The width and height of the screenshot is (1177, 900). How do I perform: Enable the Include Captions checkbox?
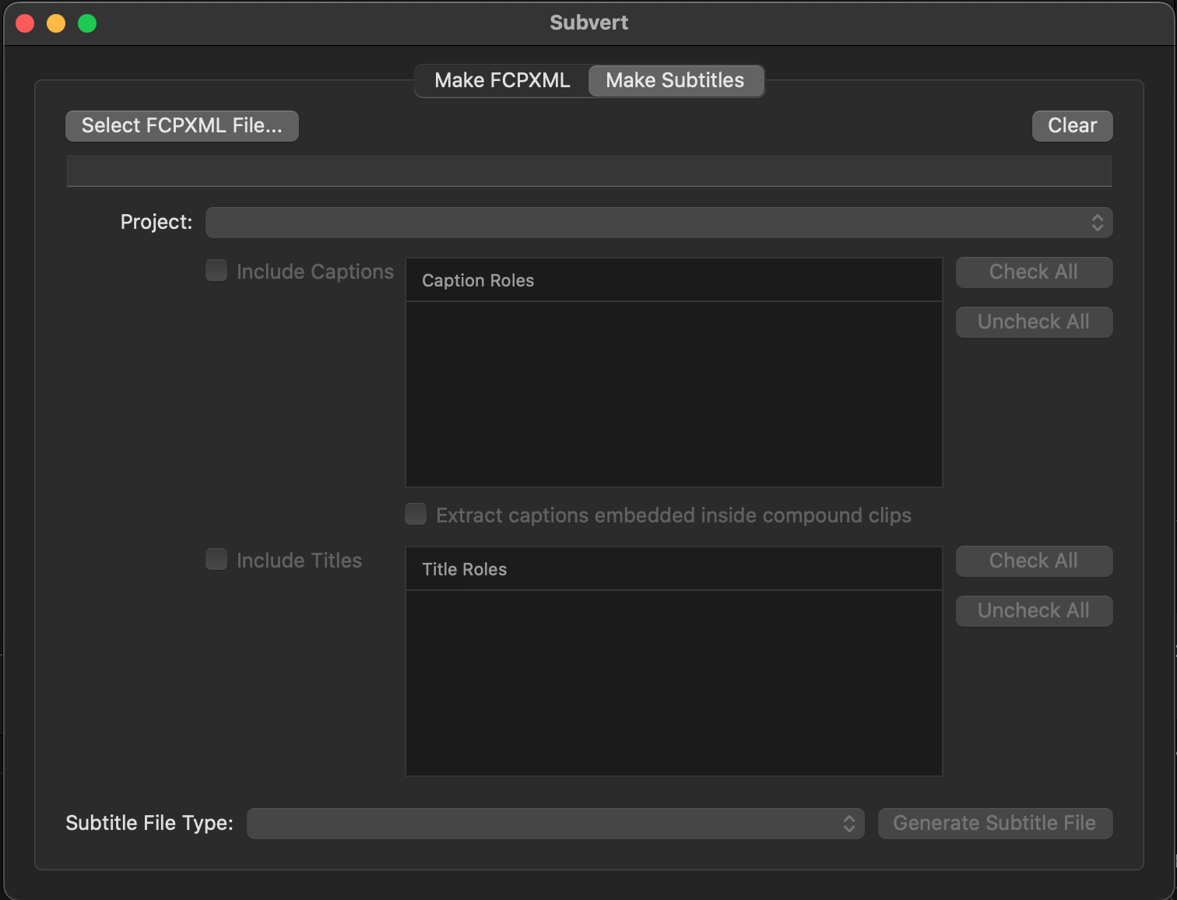tap(216, 271)
